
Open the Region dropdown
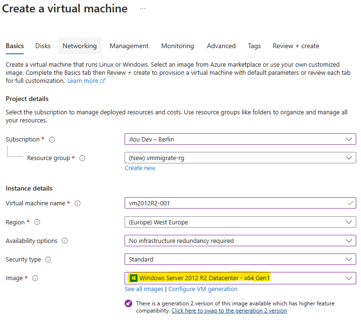[x=240, y=222]
